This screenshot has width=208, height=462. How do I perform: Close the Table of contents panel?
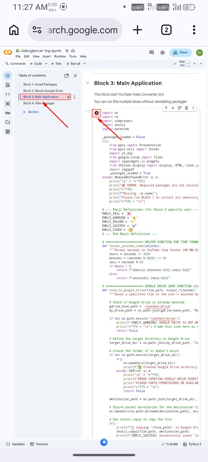pos(75,76)
